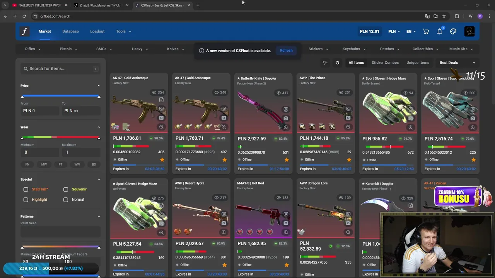Collapse the Price filter section
The width and height of the screenshot is (495, 278).
click(x=99, y=86)
